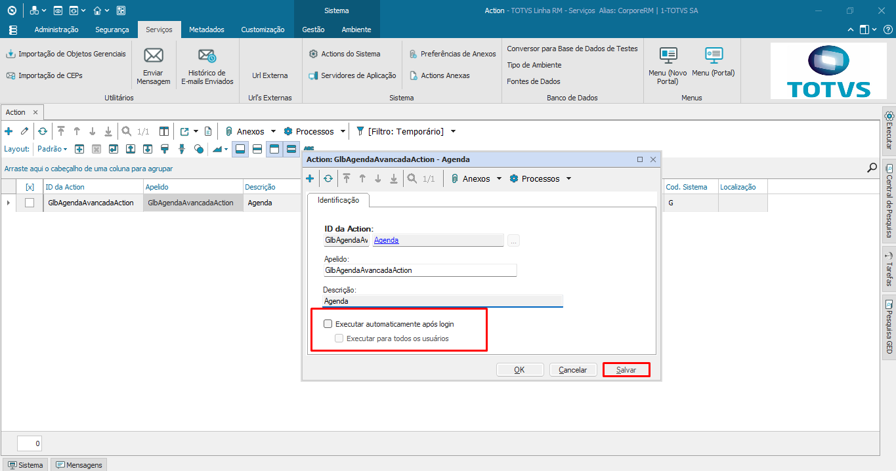Expand the Processos dropdown in the dialog
Image resolution: width=896 pixels, height=471 pixels.
tap(568, 178)
